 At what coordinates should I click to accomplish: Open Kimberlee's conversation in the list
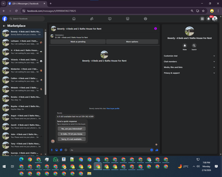22,70
